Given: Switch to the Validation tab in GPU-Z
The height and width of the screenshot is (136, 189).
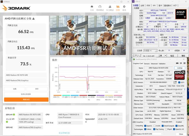Looking at the screenshot, I should pos(162,64).
